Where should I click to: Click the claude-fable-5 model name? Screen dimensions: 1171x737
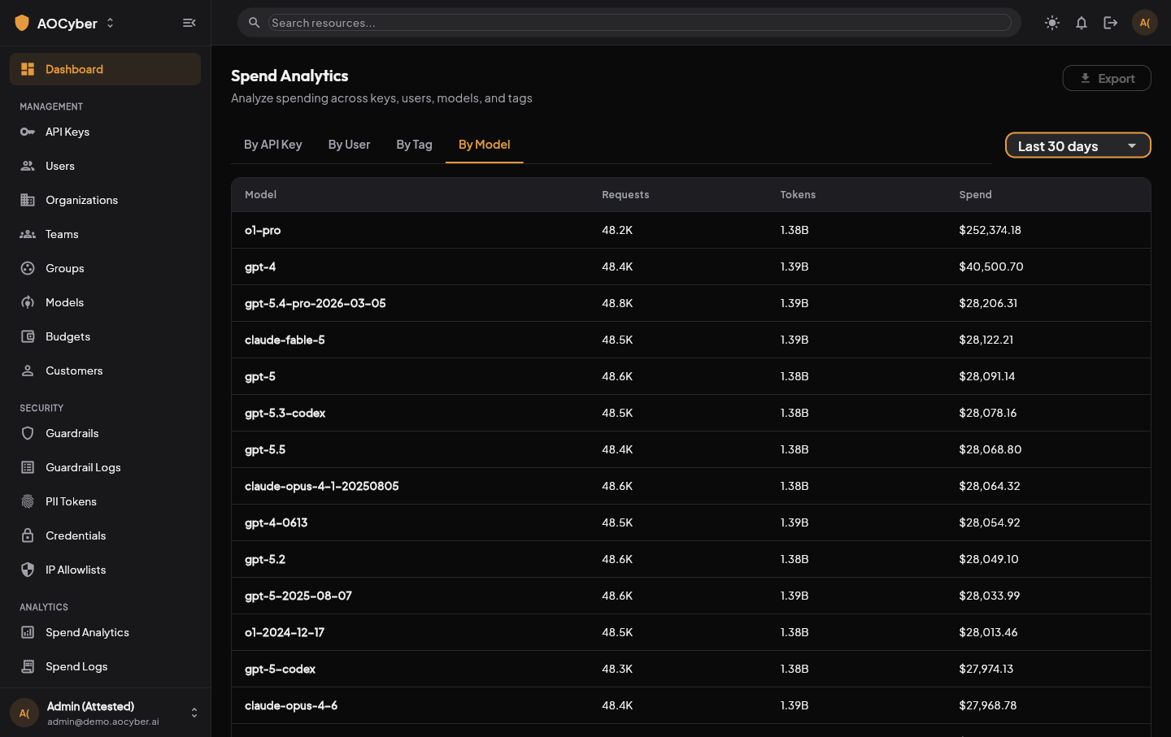[x=285, y=340]
